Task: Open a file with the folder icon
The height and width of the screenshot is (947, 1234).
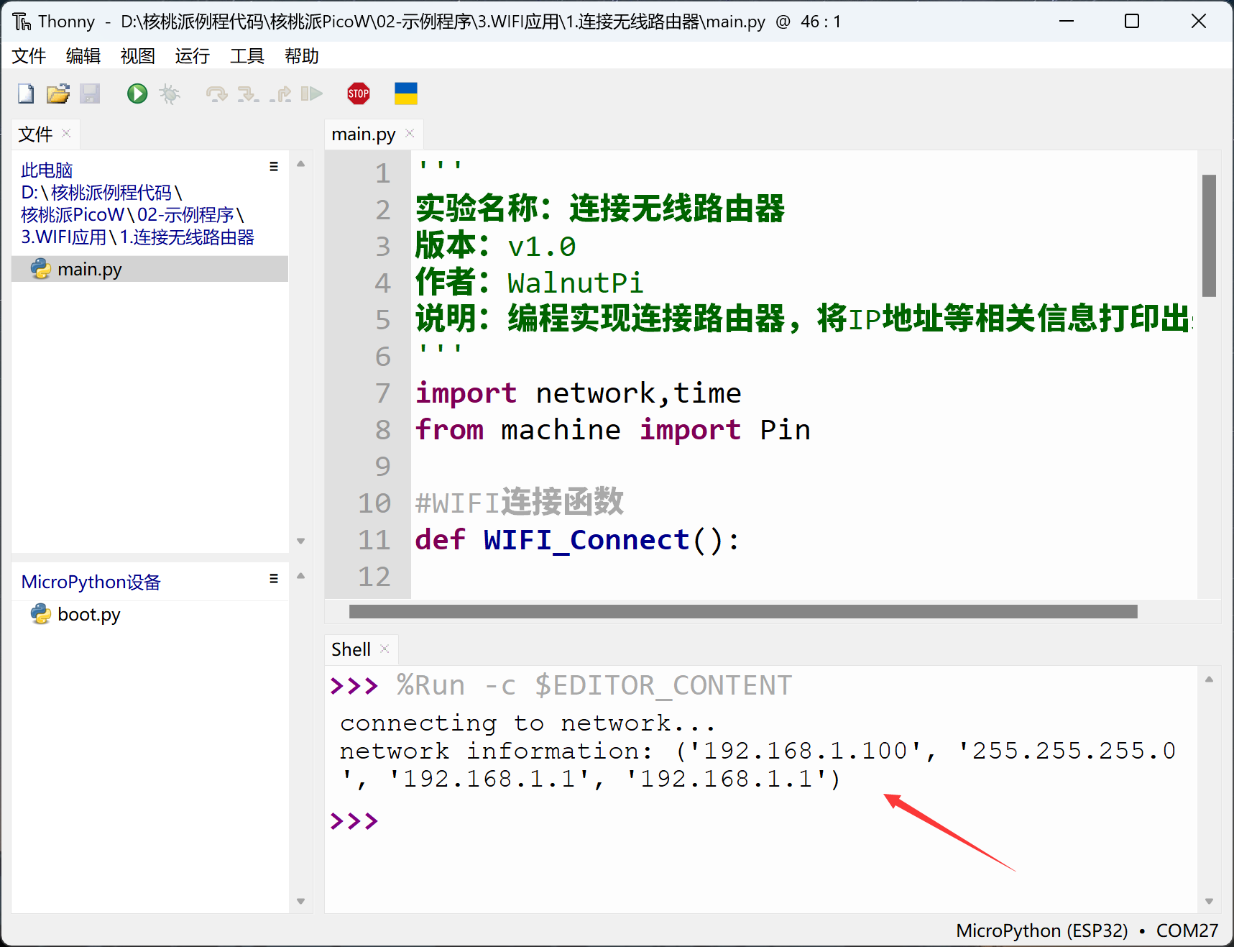Action: 57,94
